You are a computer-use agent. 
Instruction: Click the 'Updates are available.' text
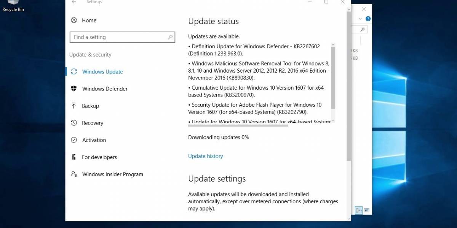pyautogui.click(x=214, y=36)
